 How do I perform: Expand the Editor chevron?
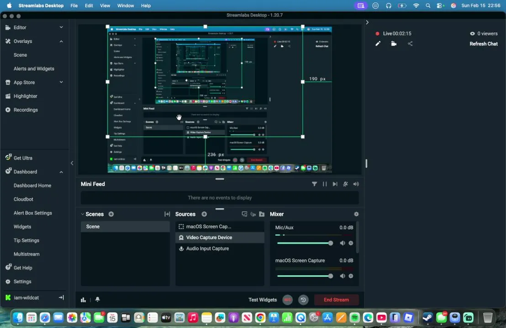pos(61,27)
